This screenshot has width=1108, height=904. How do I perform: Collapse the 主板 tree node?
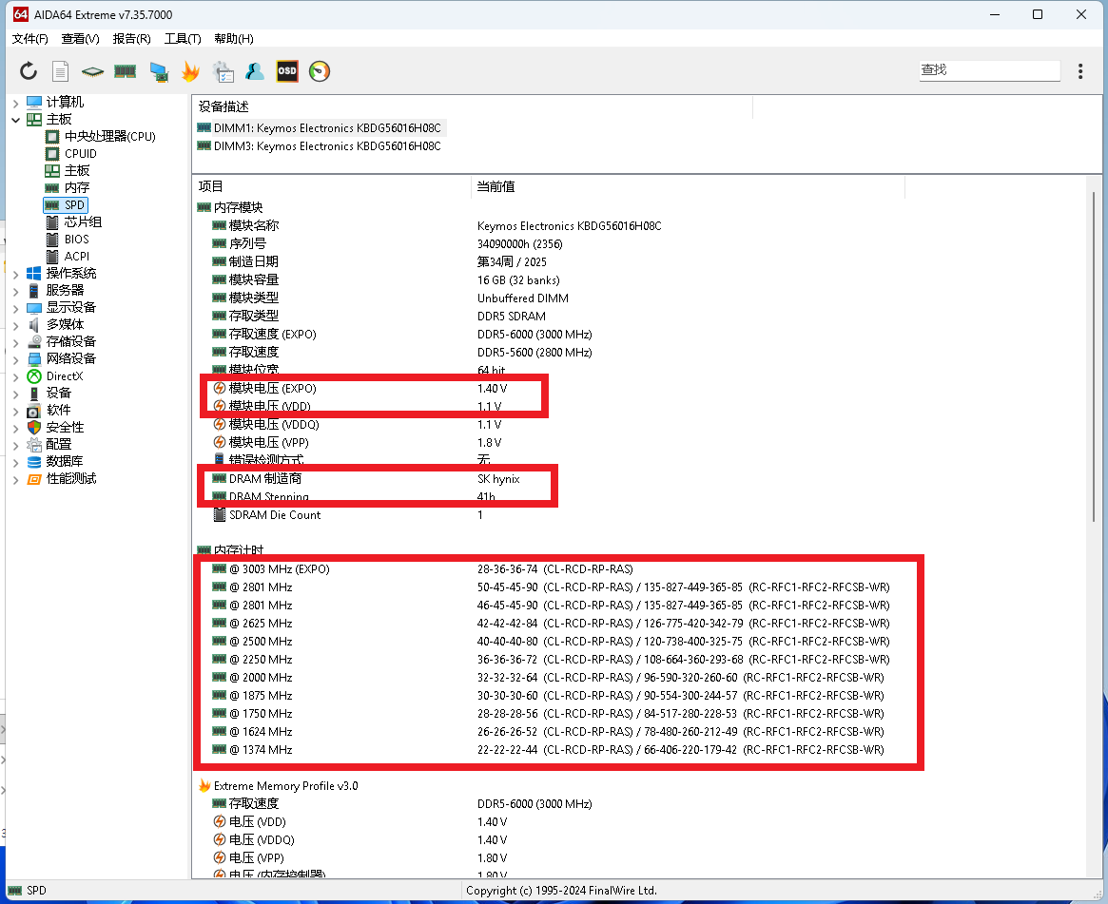point(15,120)
